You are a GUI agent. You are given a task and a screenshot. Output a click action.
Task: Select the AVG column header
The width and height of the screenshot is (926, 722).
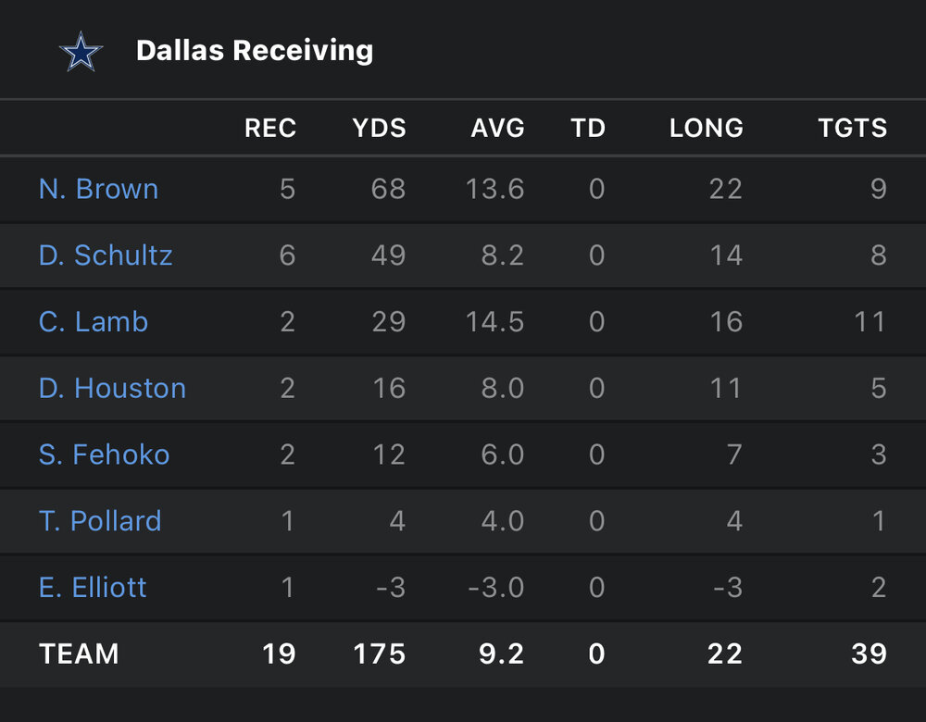point(497,128)
